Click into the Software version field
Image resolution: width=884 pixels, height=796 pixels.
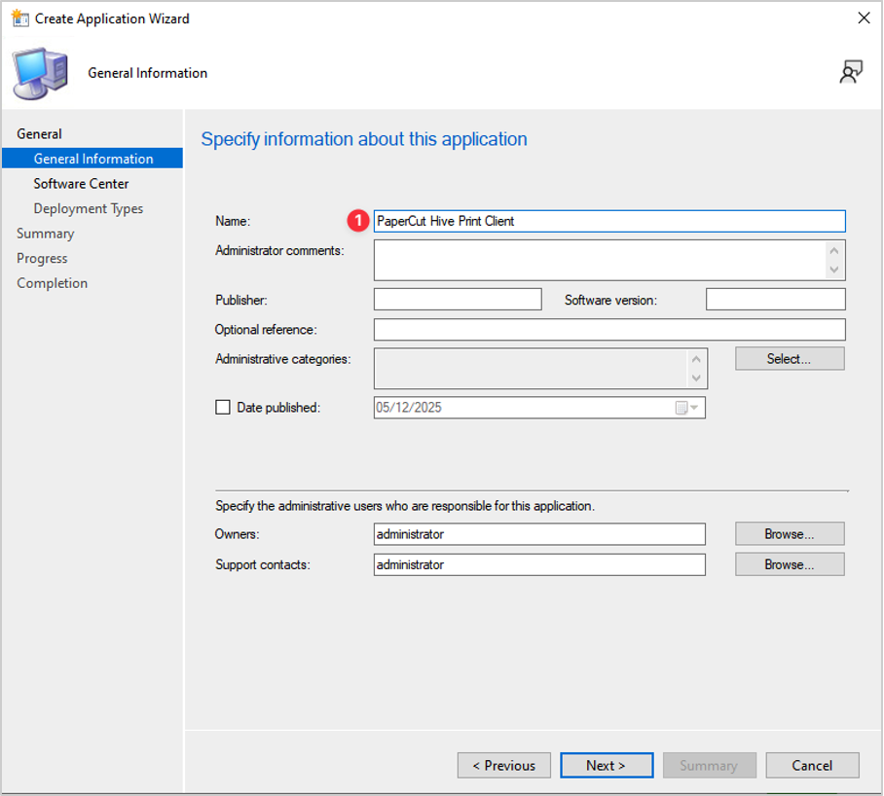click(775, 299)
